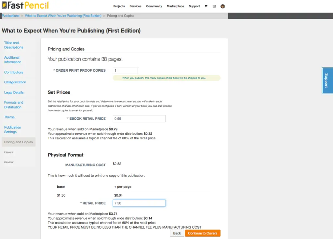333x239 pixels.
Task: Click the Back button
Action: 177,233
